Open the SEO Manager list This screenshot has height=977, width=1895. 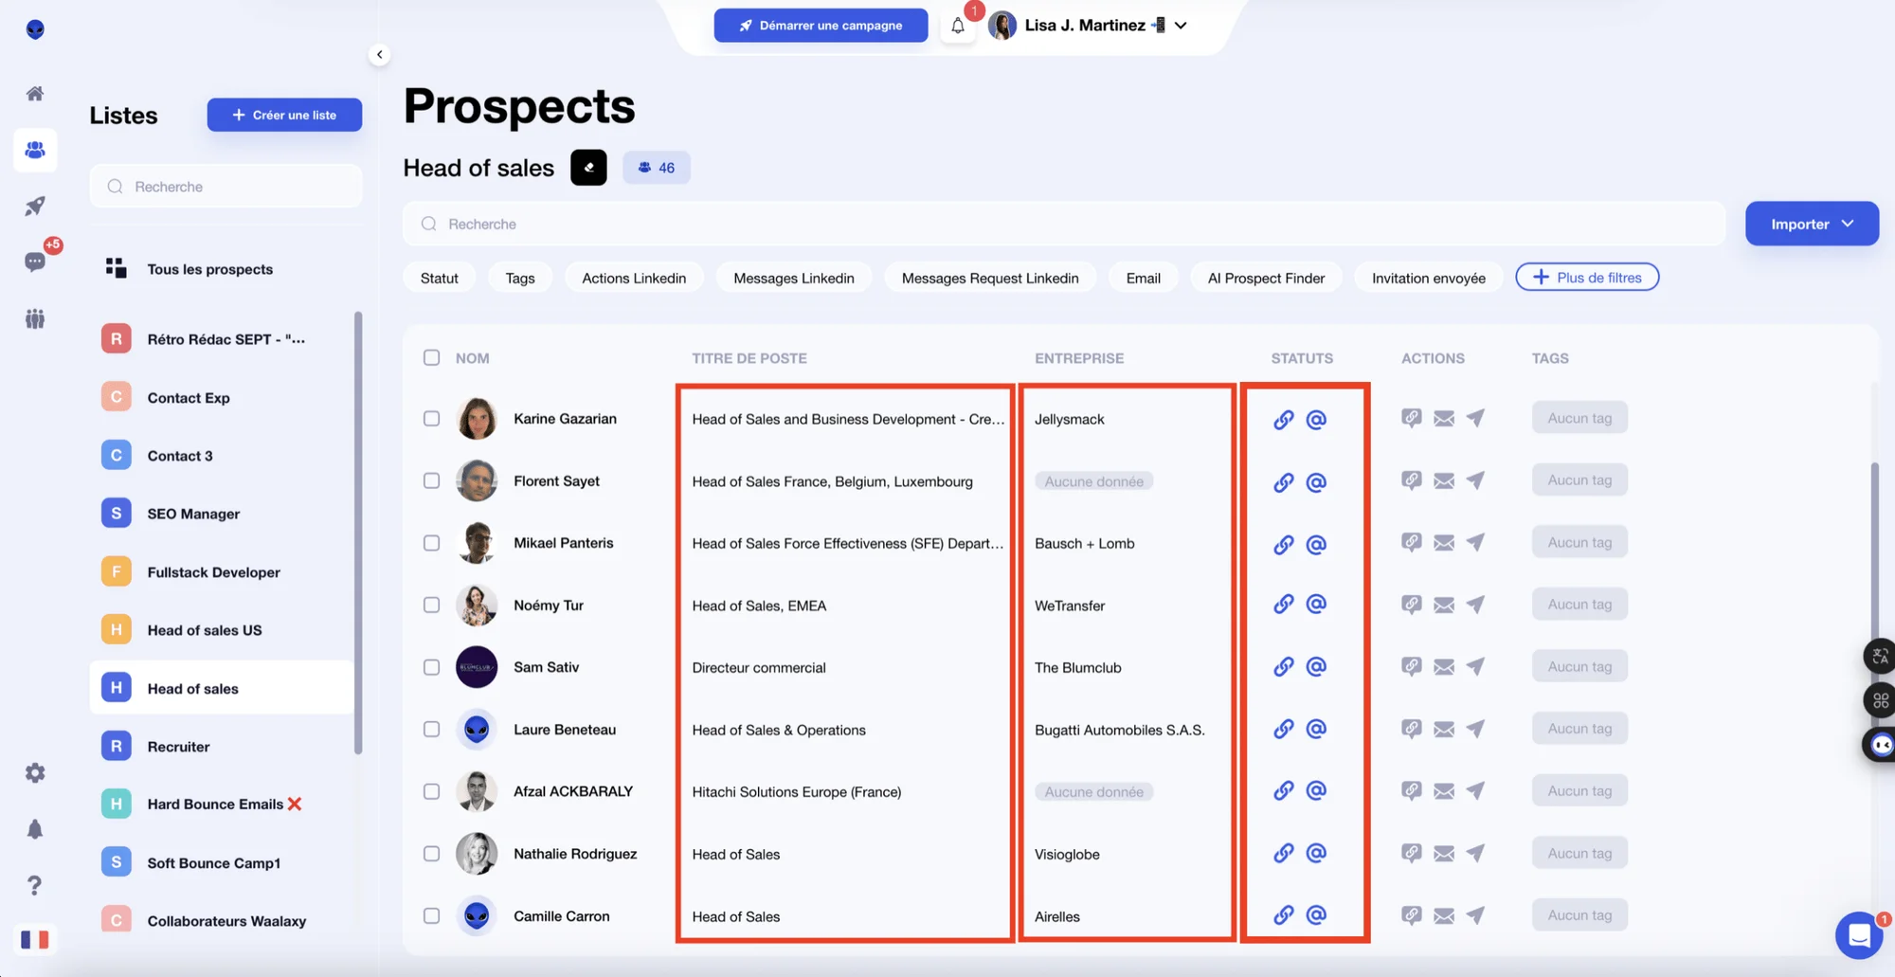coord(223,514)
